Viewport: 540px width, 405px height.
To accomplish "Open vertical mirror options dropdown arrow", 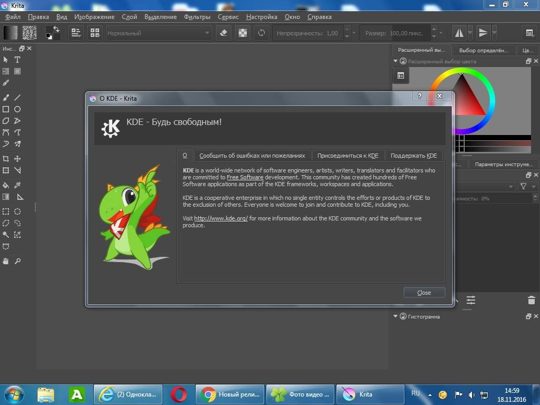I will click(494, 33).
